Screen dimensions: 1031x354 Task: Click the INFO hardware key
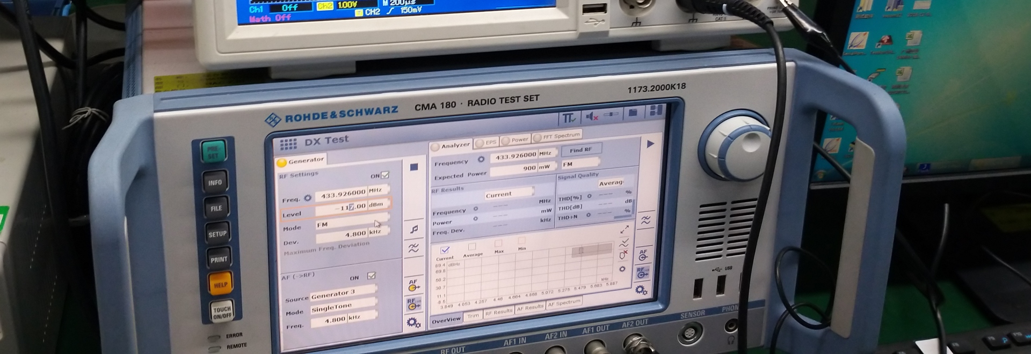(x=215, y=182)
